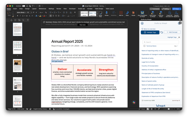
Task: Select the Domicile of entity tag
Action: click(148, 58)
